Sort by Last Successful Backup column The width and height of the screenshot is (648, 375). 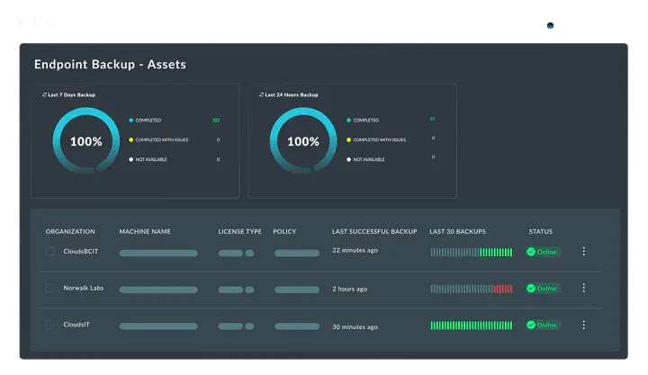(x=374, y=232)
